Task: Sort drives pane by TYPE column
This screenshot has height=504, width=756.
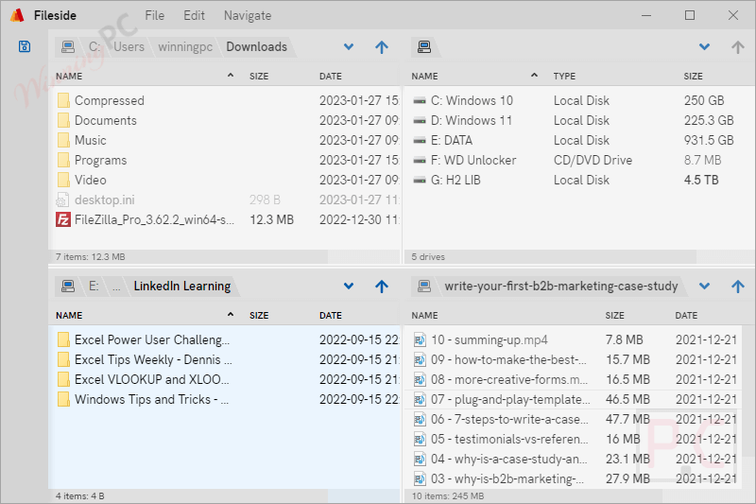Action: (x=564, y=77)
